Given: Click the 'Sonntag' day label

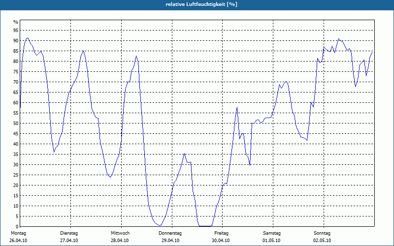Looking at the screenshot, I should pyautogui.click(x=322, y=233).
